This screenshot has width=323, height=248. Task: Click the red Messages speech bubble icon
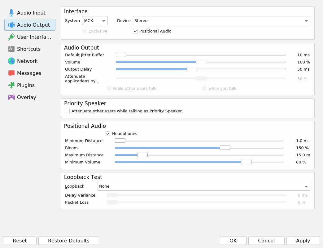pos(11,73)
